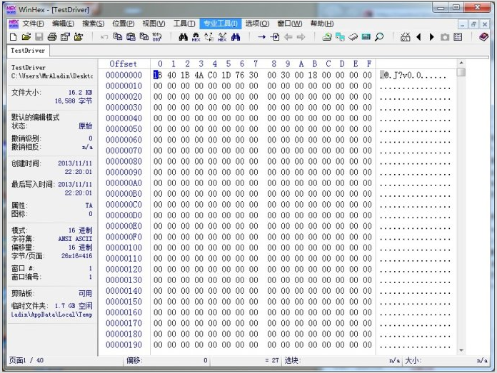Click the grey camera snapshot icon
The width and height of the screenshot is (497, 373).
[445, 37]
